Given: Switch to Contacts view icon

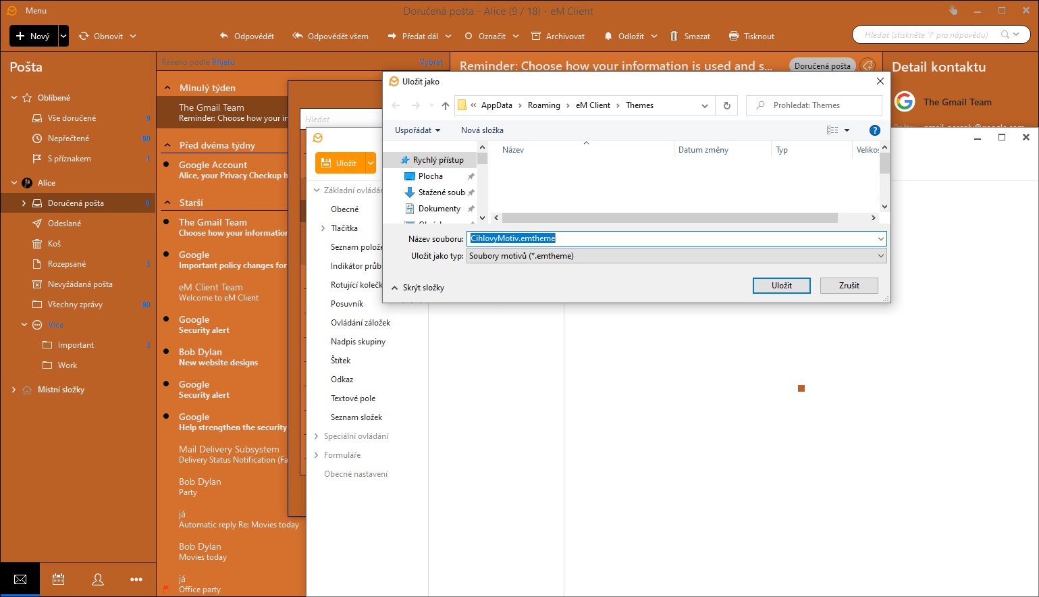Looking at the screenshot, I should click(x=98, y=579).
